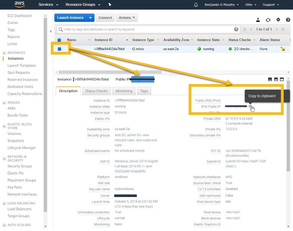Viewport: 293px width, 231px height.
Task: Open Key Pairs in sidebar
Action: pos(15,187)
